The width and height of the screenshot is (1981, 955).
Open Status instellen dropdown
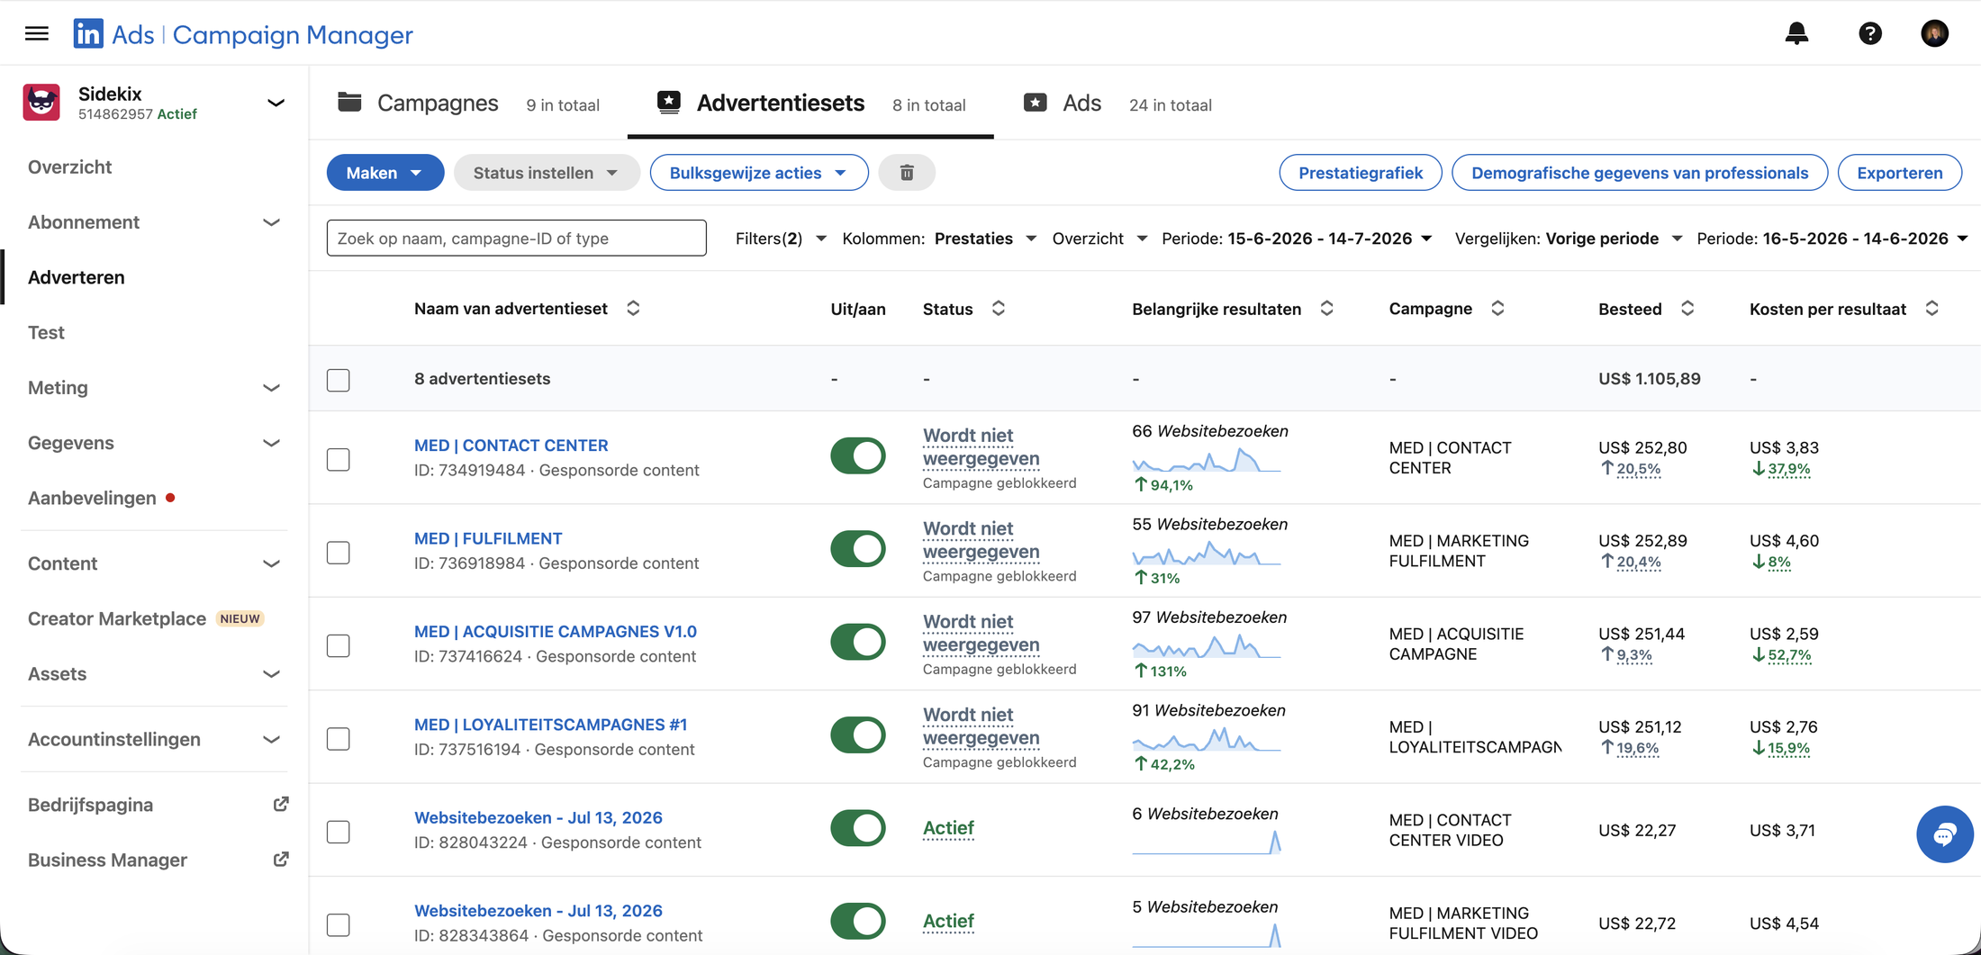pyautogui.click(x=547, y=173)
